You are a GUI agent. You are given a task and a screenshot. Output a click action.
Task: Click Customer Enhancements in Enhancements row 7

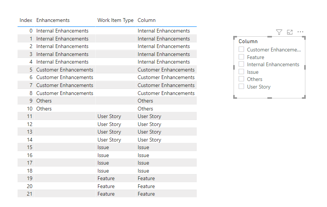click(65, 85)
